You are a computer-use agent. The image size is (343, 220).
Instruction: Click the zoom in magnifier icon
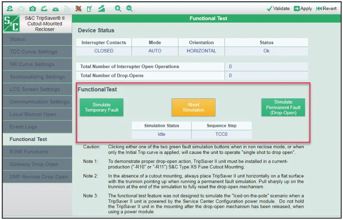[x=118, y=8]
